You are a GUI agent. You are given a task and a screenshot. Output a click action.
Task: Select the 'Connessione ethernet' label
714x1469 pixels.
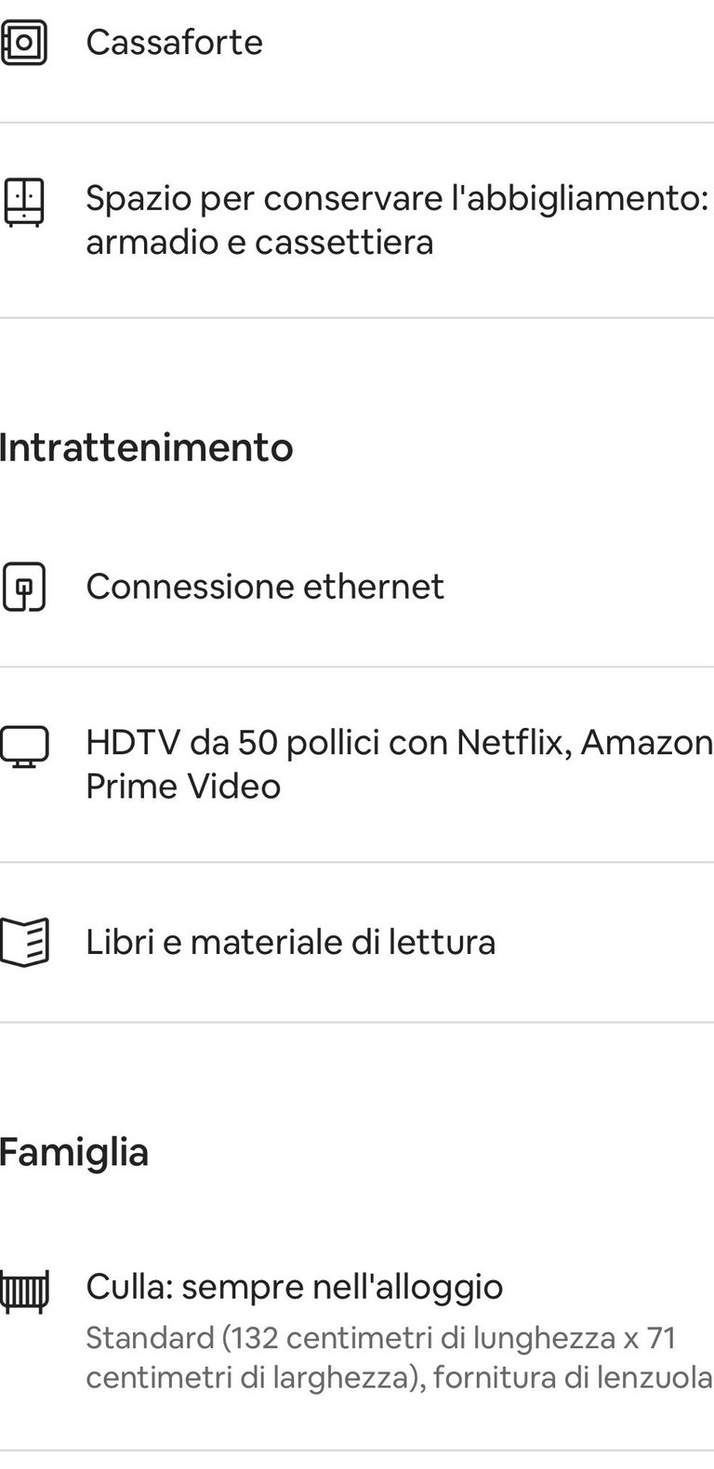(x=265, y=587)
